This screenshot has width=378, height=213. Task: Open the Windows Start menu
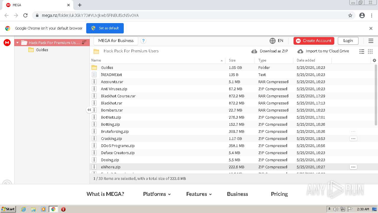[8, 209]
